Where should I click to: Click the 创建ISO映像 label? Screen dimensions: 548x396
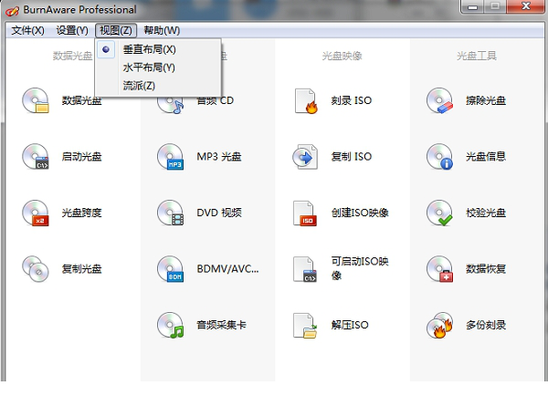tap(360, 213)
